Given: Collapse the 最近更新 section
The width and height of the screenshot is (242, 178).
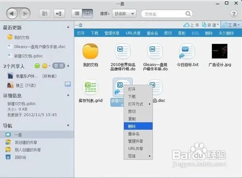Looking at the screenshot, I should (x=68, y=27).
